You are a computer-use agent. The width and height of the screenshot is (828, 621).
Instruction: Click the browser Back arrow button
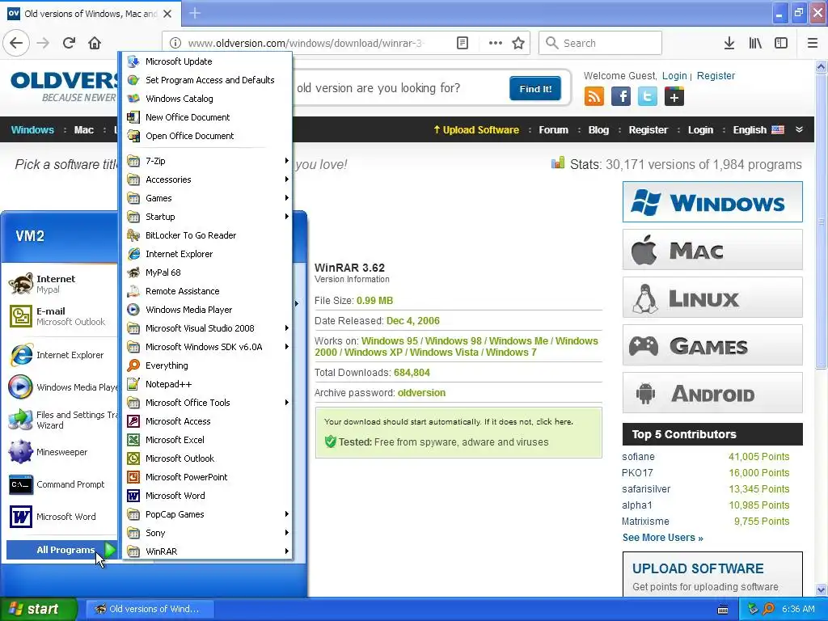(x=16, y=43)
